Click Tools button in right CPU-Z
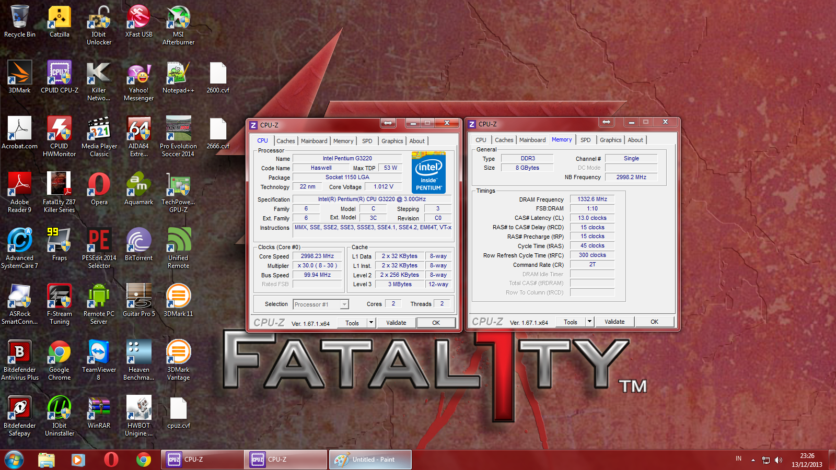 pyautogui.click(x=571, y=322)
